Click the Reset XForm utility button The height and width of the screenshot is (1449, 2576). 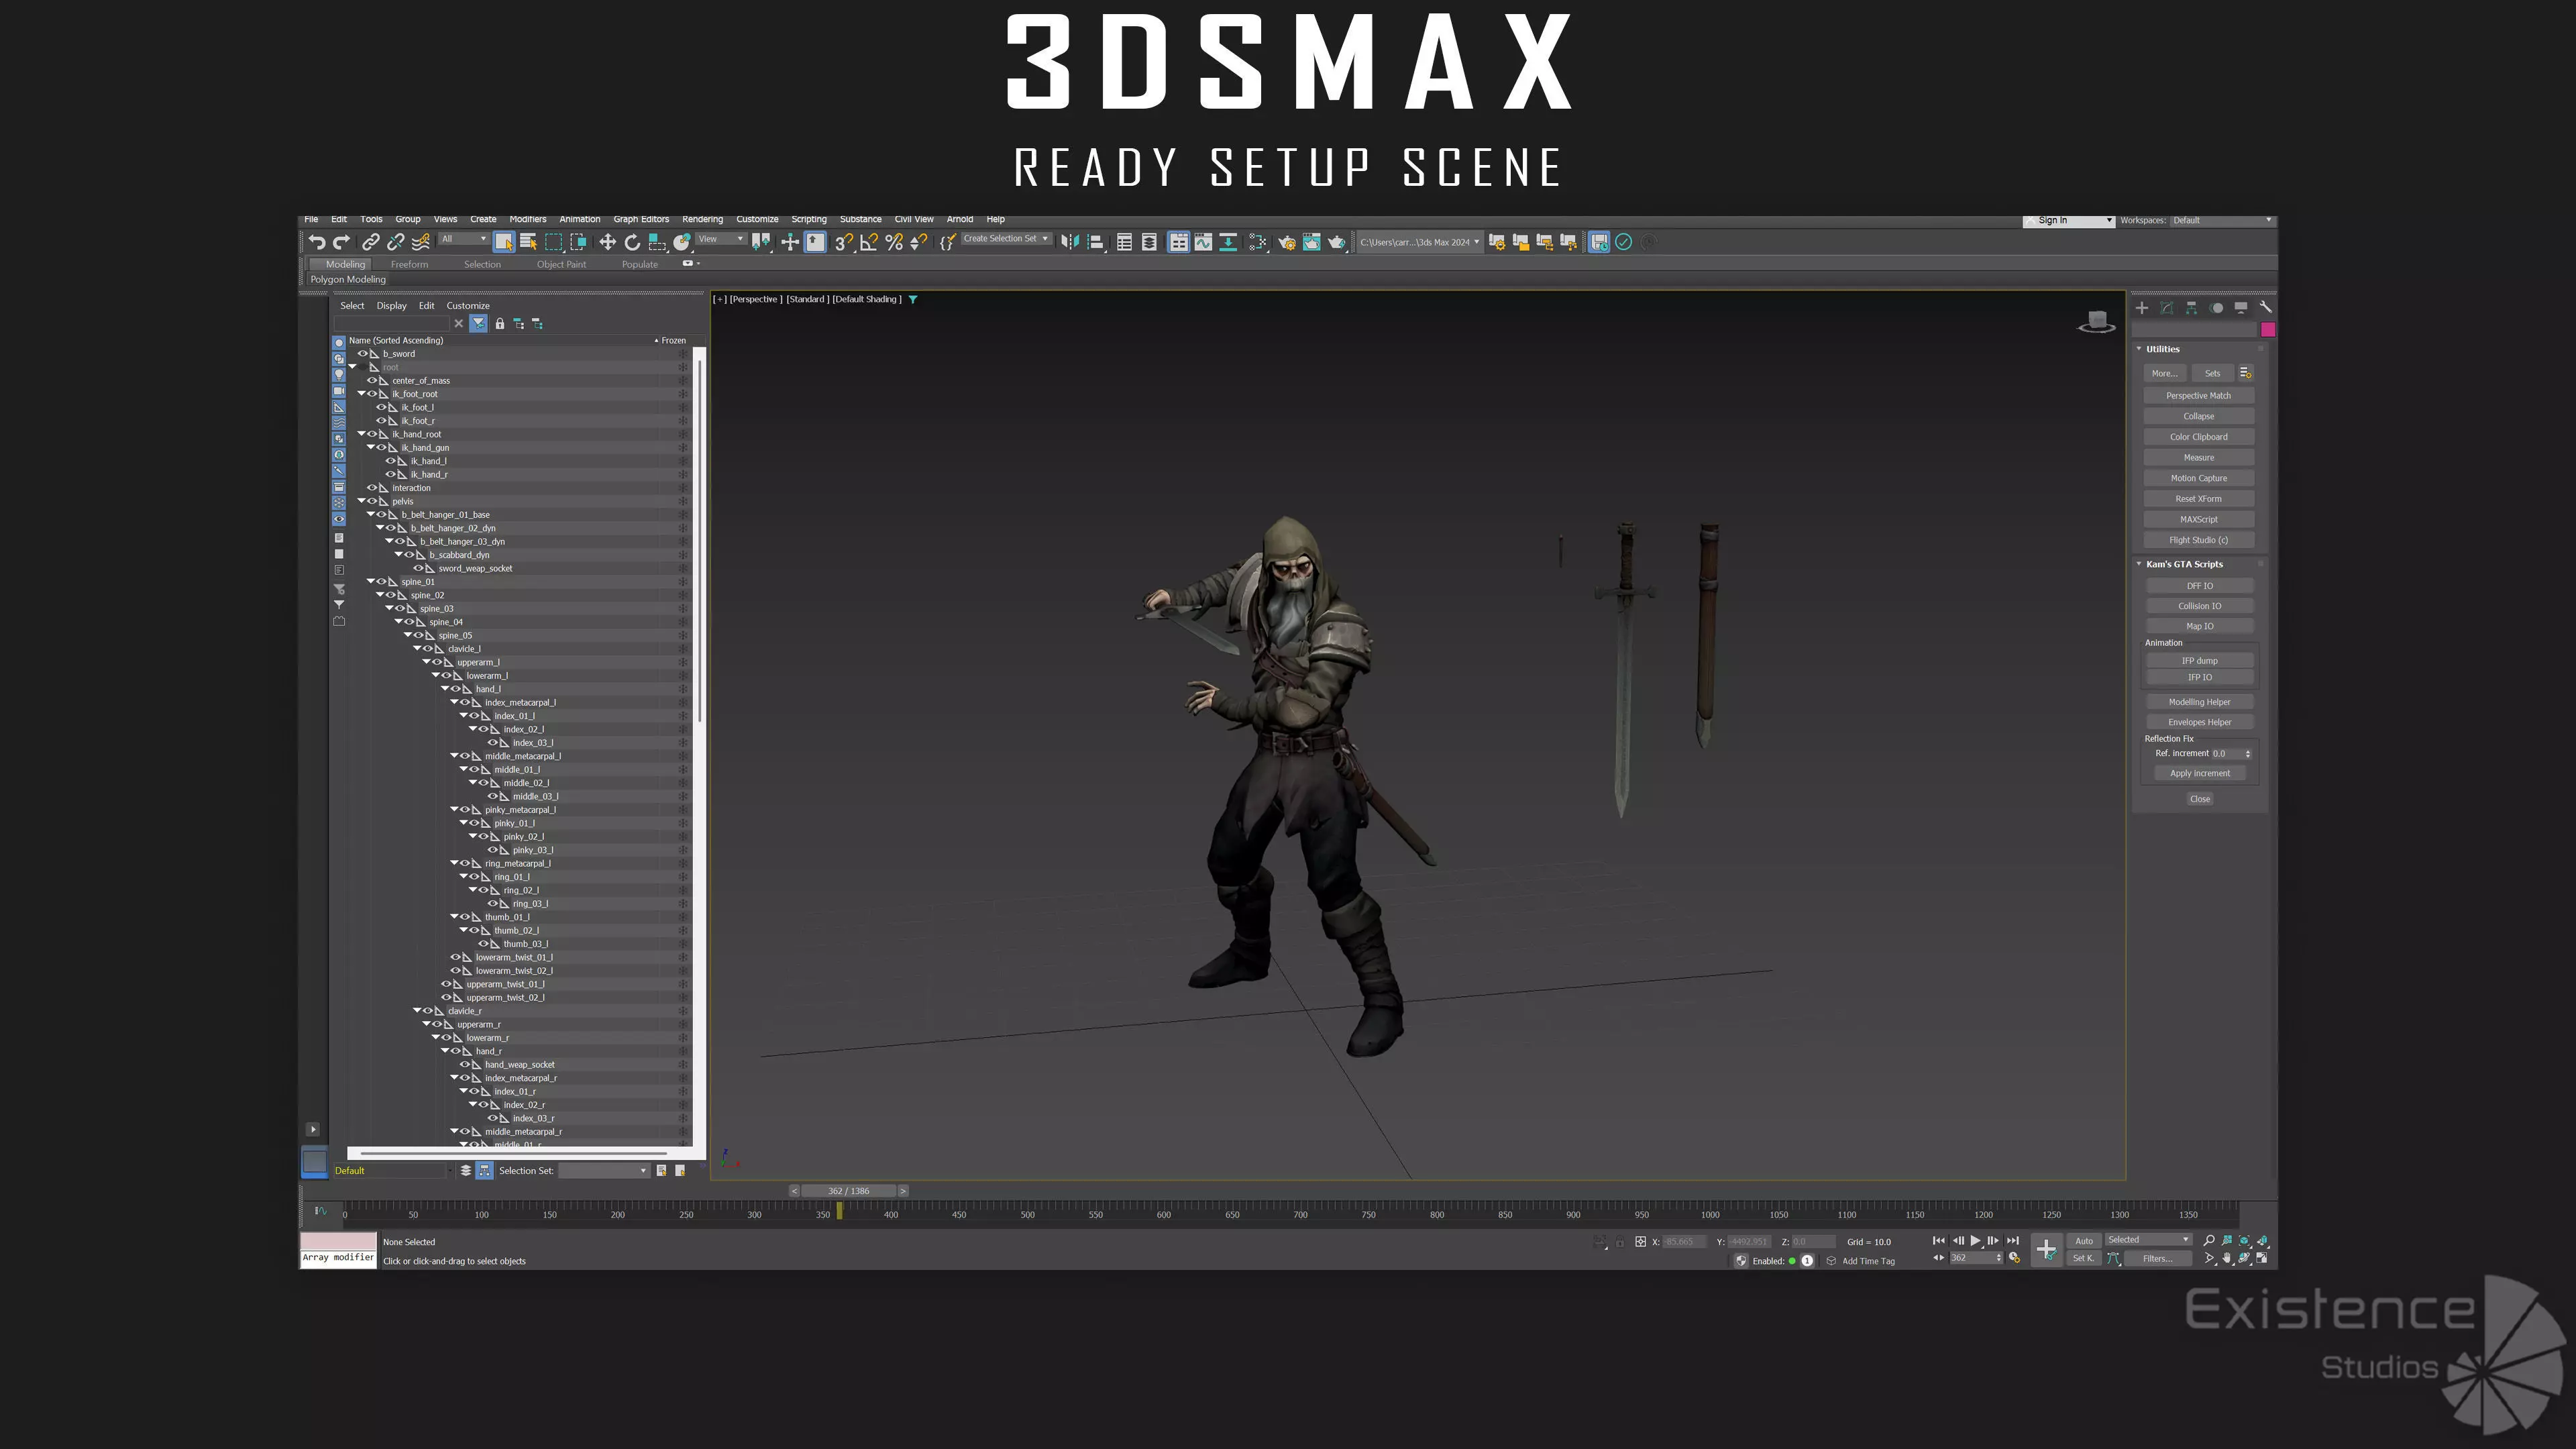[2198, 499]
